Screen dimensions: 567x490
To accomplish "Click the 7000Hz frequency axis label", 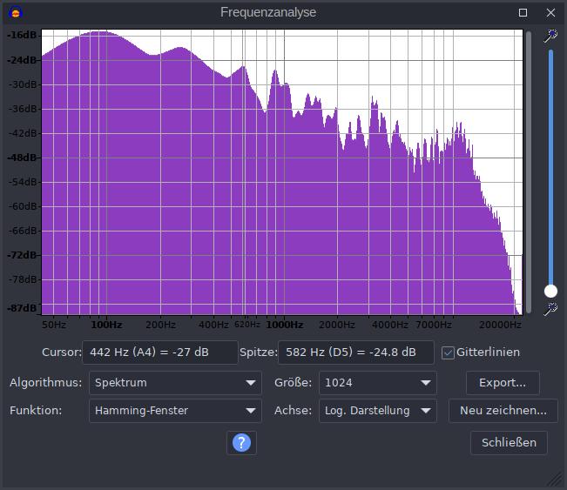I will (434, 325).
